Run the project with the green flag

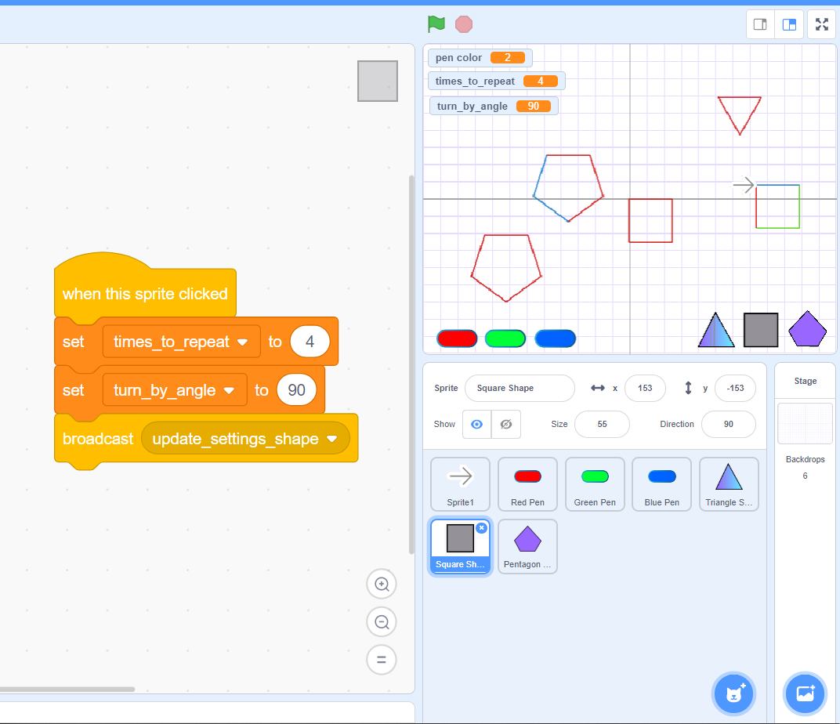click(x=436, y=24)
